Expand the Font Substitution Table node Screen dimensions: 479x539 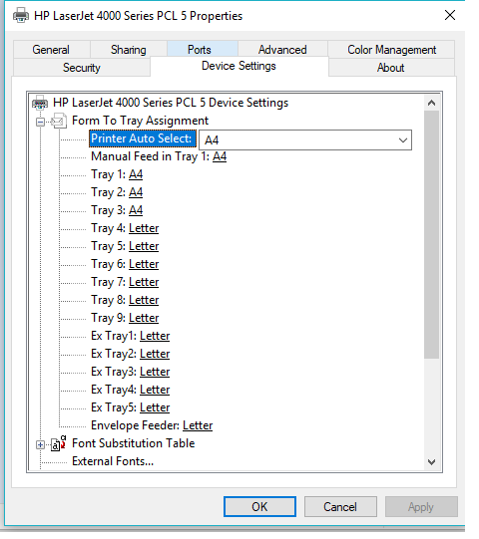click(x=40, y=444)
